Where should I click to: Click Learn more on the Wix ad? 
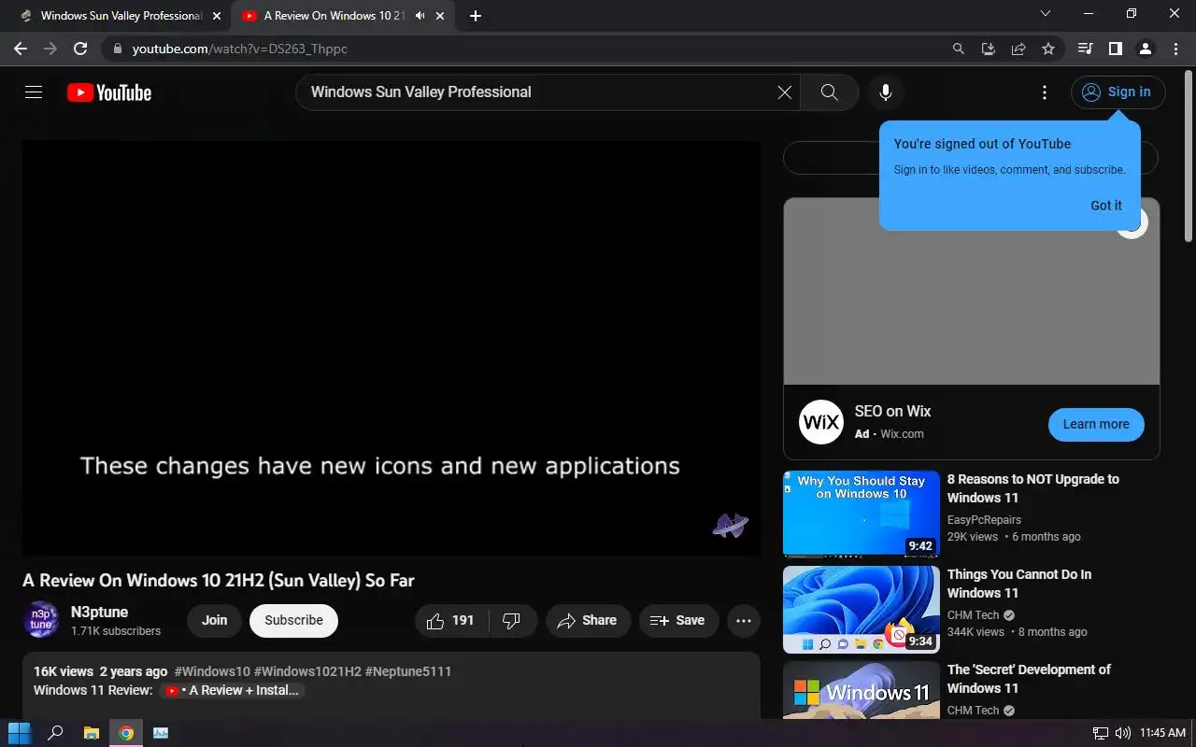[x=1096, y=424]
